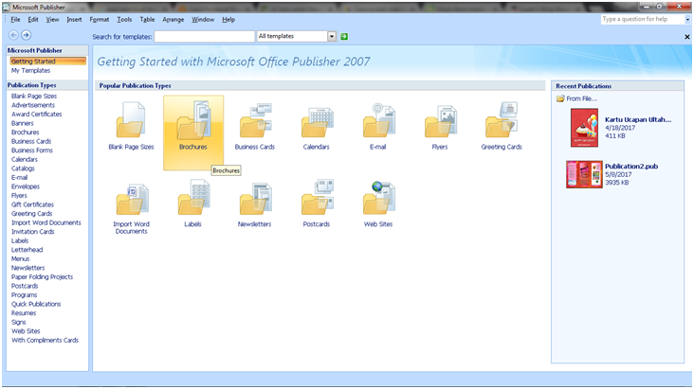
Task: Choose Envelopes in the sidebar list
Action: [26, 186]
